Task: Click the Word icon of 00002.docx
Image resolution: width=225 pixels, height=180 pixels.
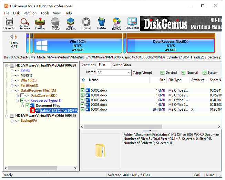Action: pyautogui.click(x=88, y=100)
